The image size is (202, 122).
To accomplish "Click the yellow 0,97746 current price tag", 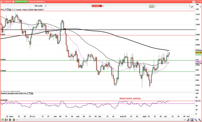I will coord(198,53).
